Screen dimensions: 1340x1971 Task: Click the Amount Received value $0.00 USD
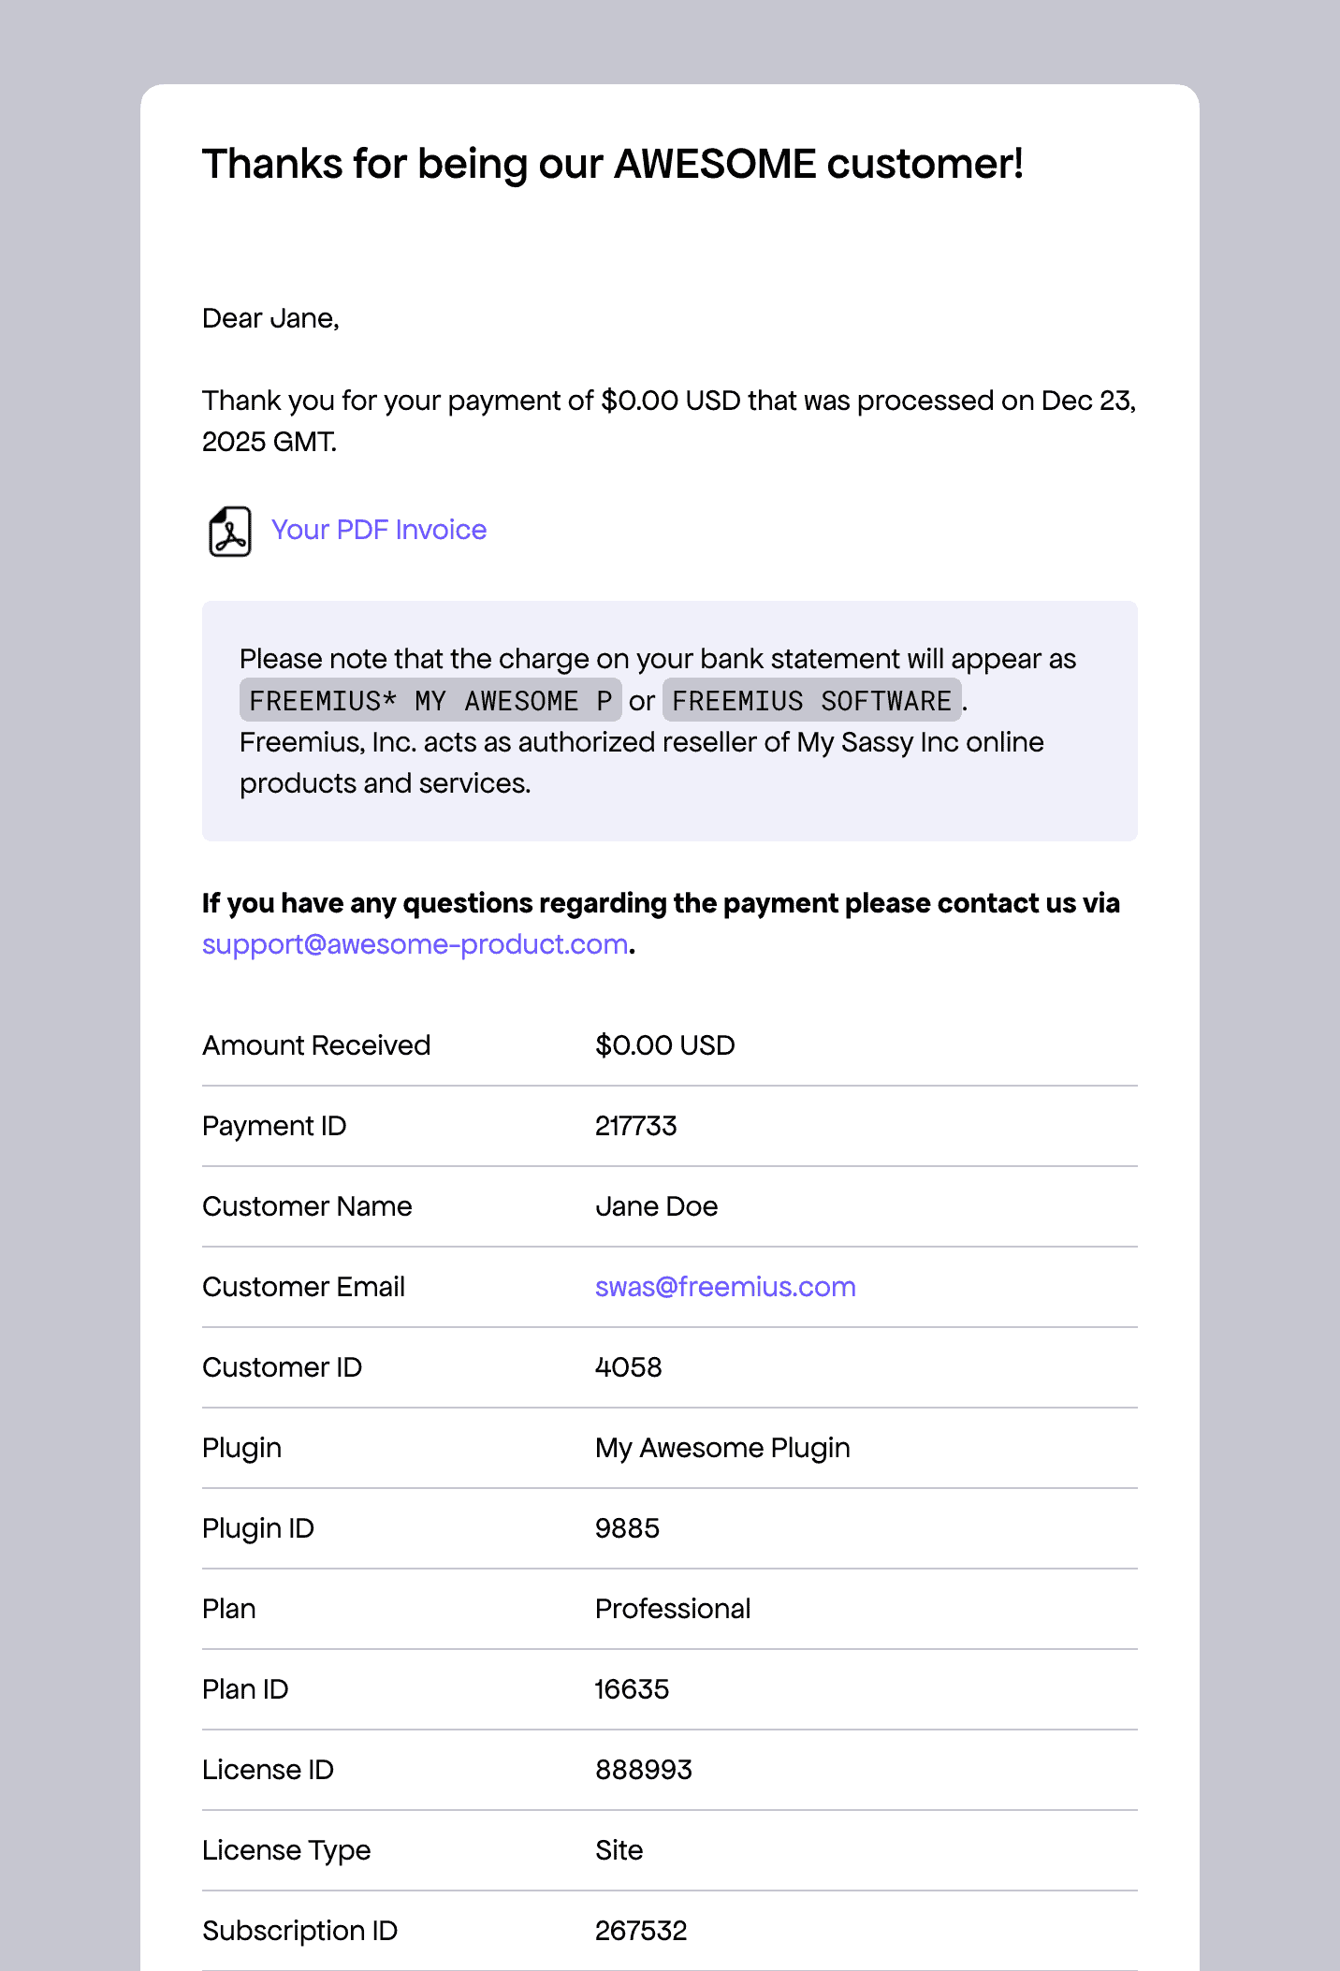point(664,1045)
